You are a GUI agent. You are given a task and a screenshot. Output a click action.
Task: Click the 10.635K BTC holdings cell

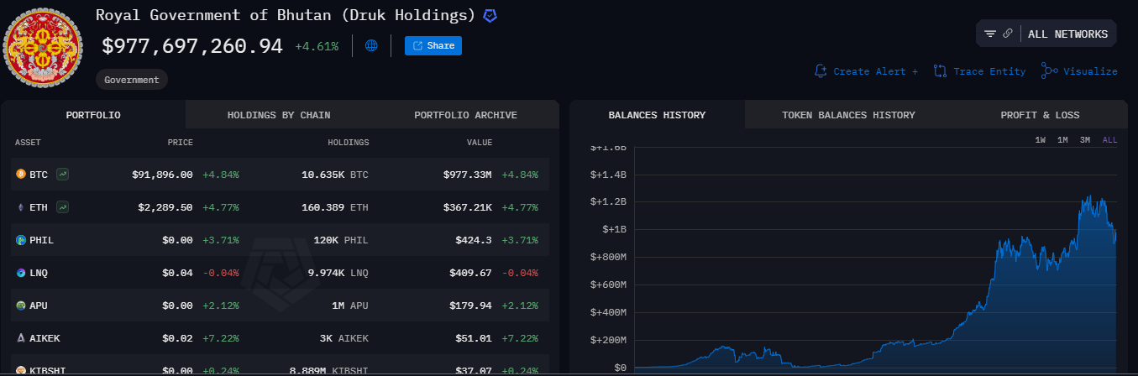pyautogui.click(x=335, y=175)
